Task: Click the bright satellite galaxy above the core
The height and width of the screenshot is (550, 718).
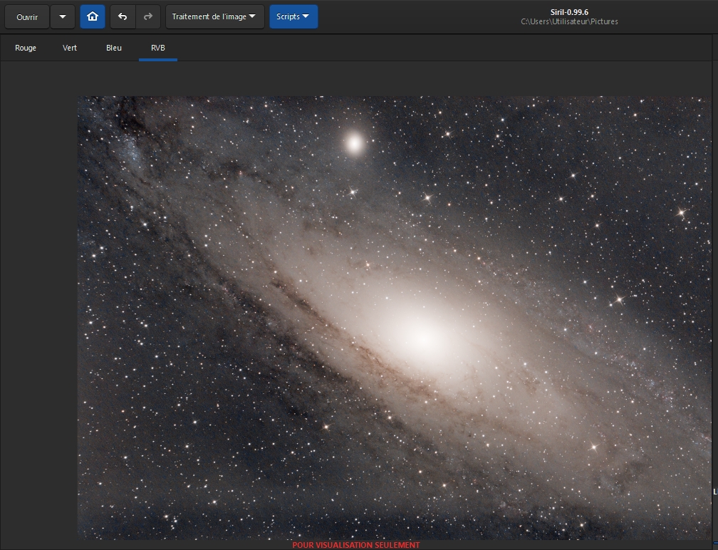Action: tap(355, 143)
